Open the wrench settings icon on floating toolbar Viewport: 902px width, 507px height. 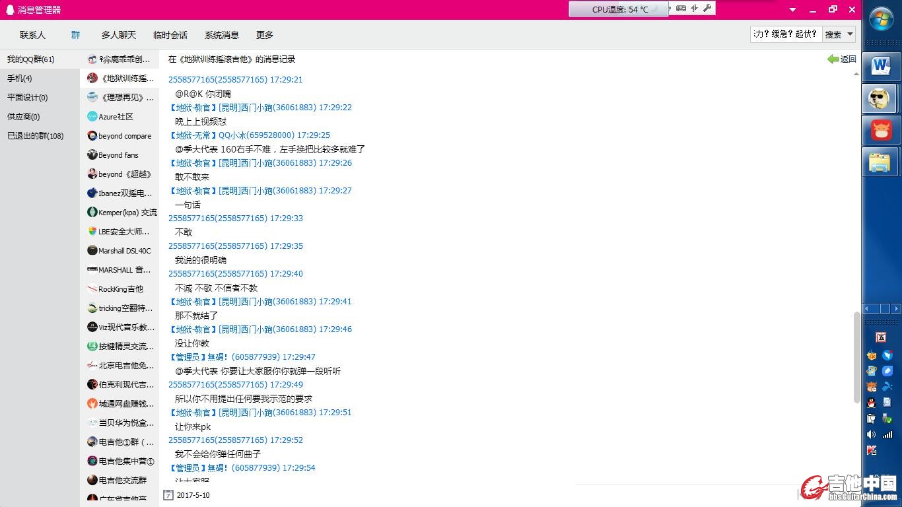coord(707,9)
